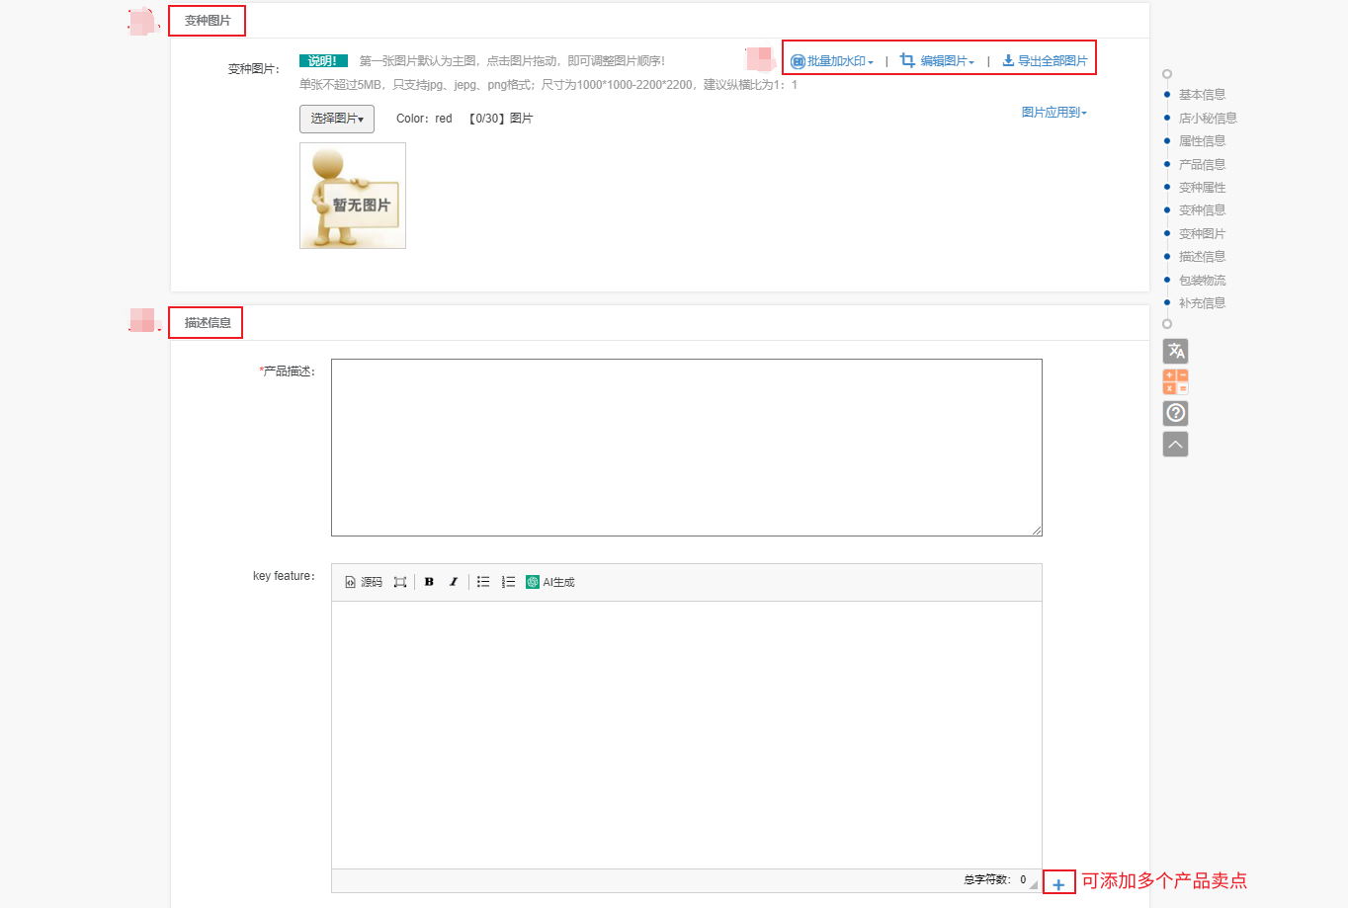
Task: Add another key feature with plus button
Action: tap(1058, 884)
